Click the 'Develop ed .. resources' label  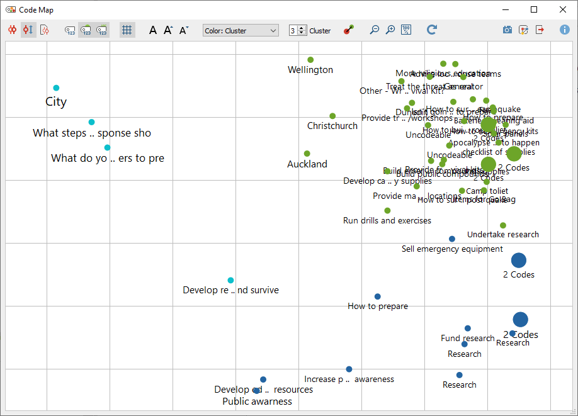[x=264, y=390]
